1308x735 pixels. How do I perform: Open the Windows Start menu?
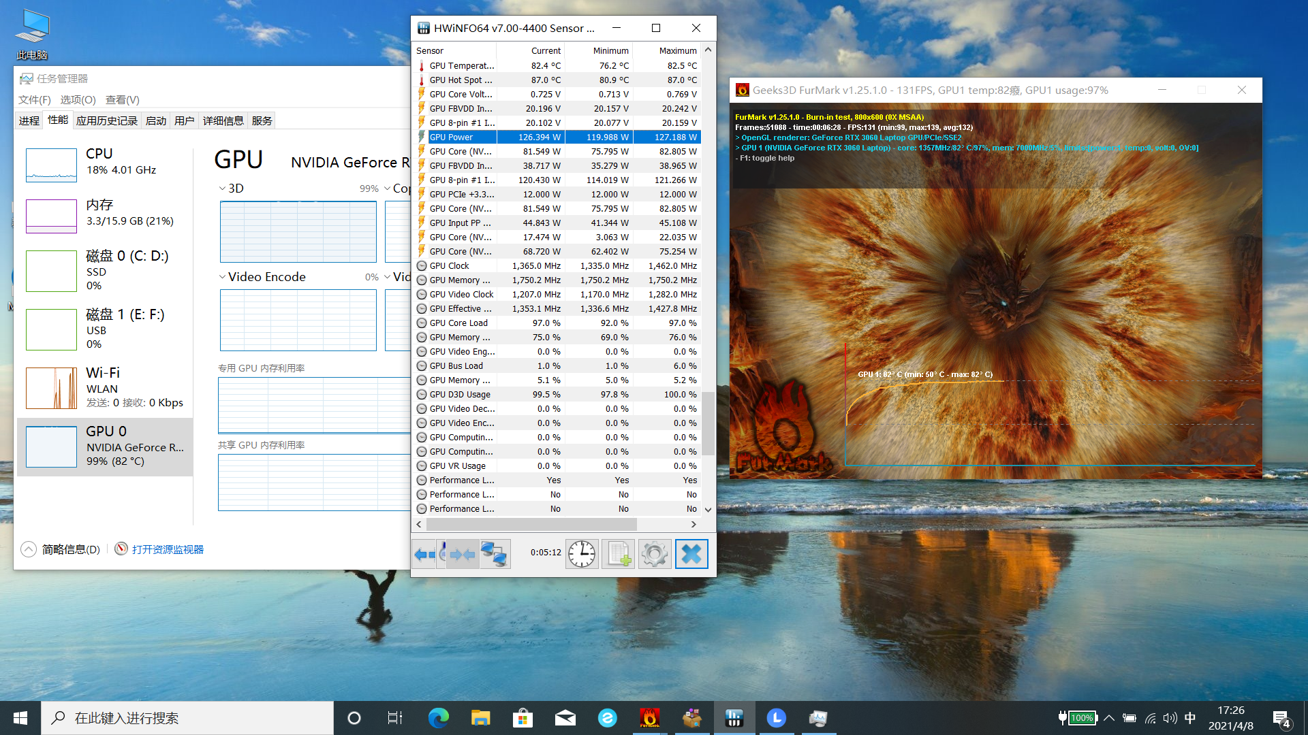click(x=20, y=718)
